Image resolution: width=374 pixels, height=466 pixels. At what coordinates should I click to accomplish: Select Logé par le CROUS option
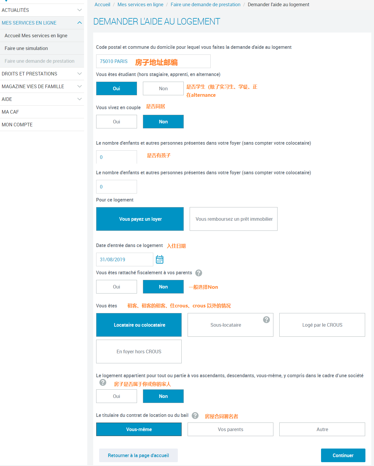pos(322,325)
